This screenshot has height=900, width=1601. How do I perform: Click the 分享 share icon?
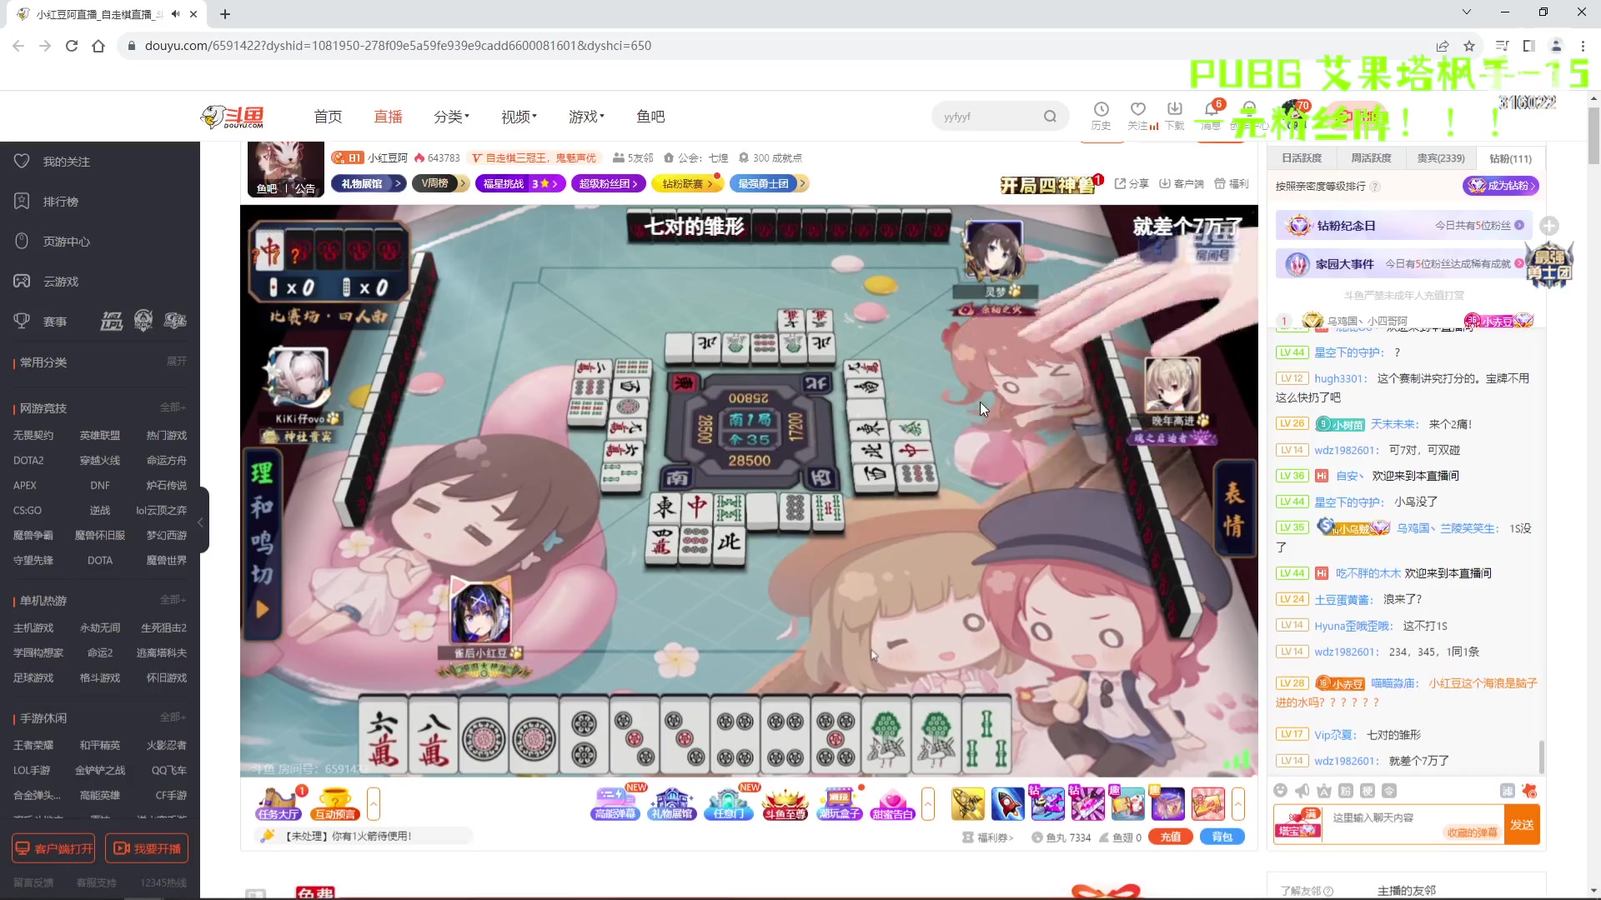pos(1131,183)
